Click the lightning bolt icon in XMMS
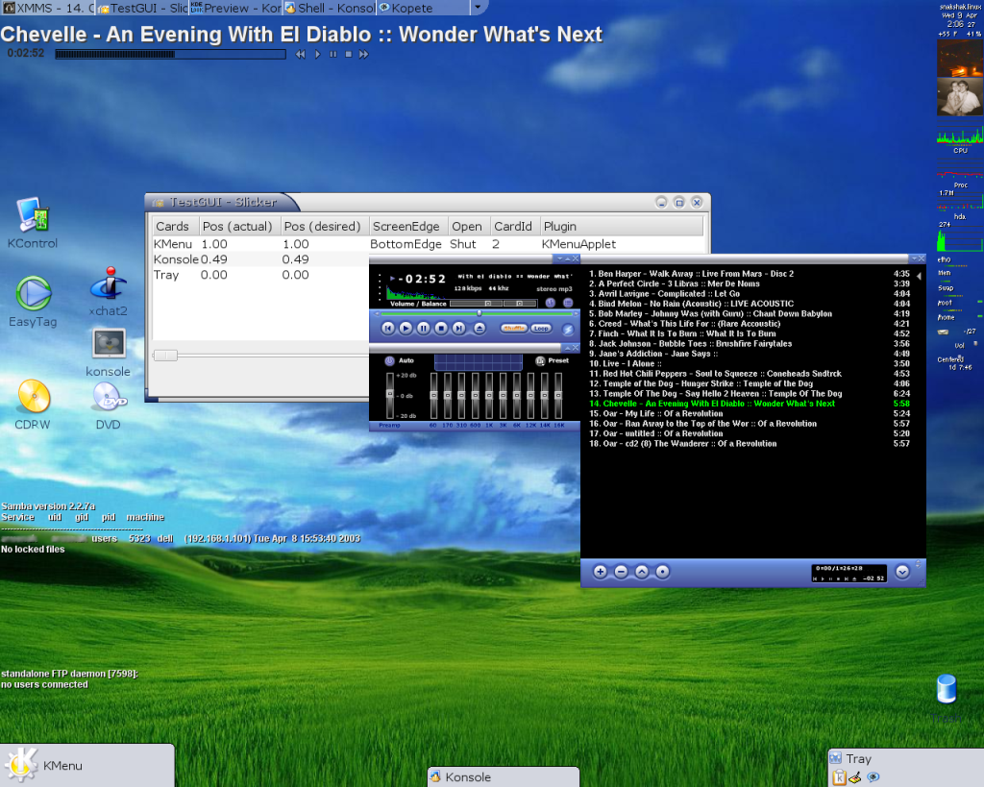Screen dimensions: 984x787 point(567,329)
